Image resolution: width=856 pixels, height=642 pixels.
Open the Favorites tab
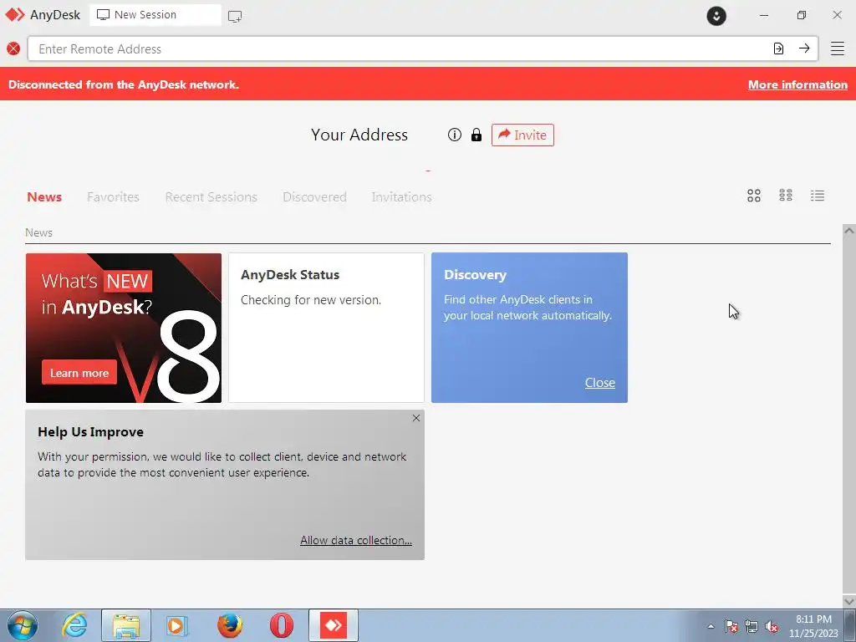113,197
